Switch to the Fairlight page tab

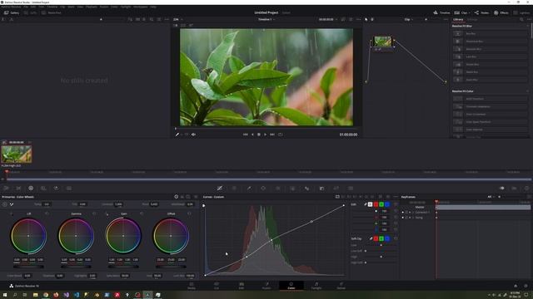[316, 286]
